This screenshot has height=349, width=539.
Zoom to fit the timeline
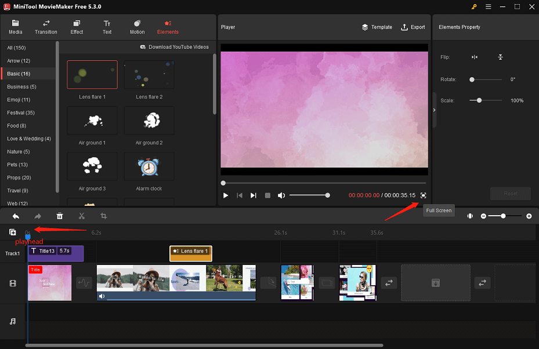[470, 216]
